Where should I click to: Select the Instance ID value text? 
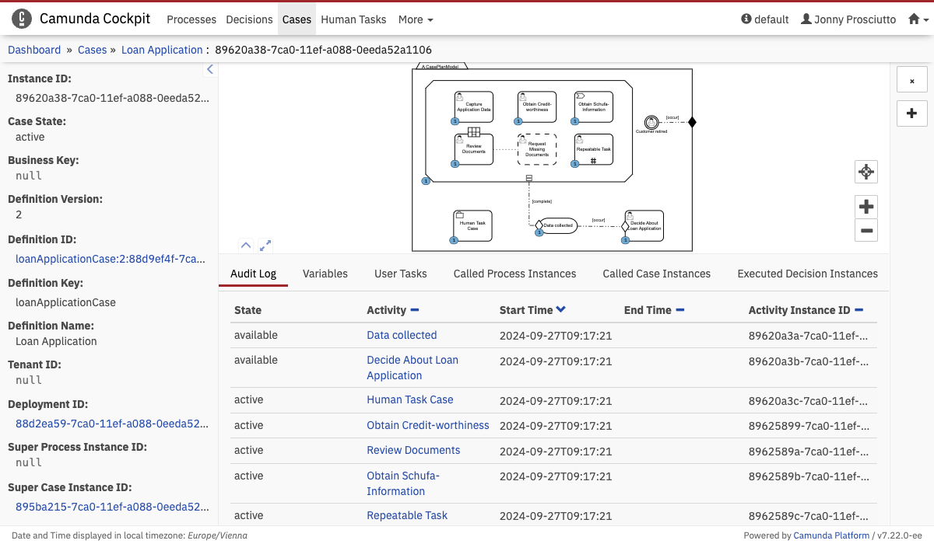(112, 98)
